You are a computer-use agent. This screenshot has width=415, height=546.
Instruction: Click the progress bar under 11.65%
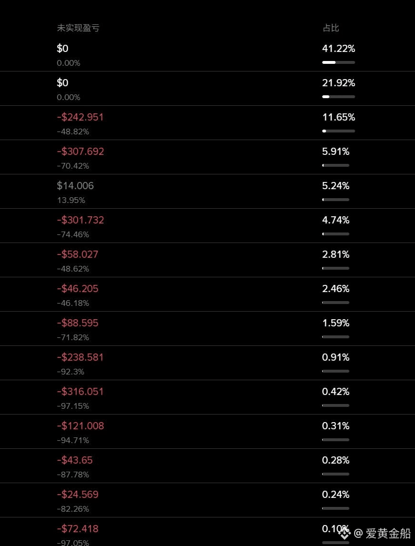338,131
